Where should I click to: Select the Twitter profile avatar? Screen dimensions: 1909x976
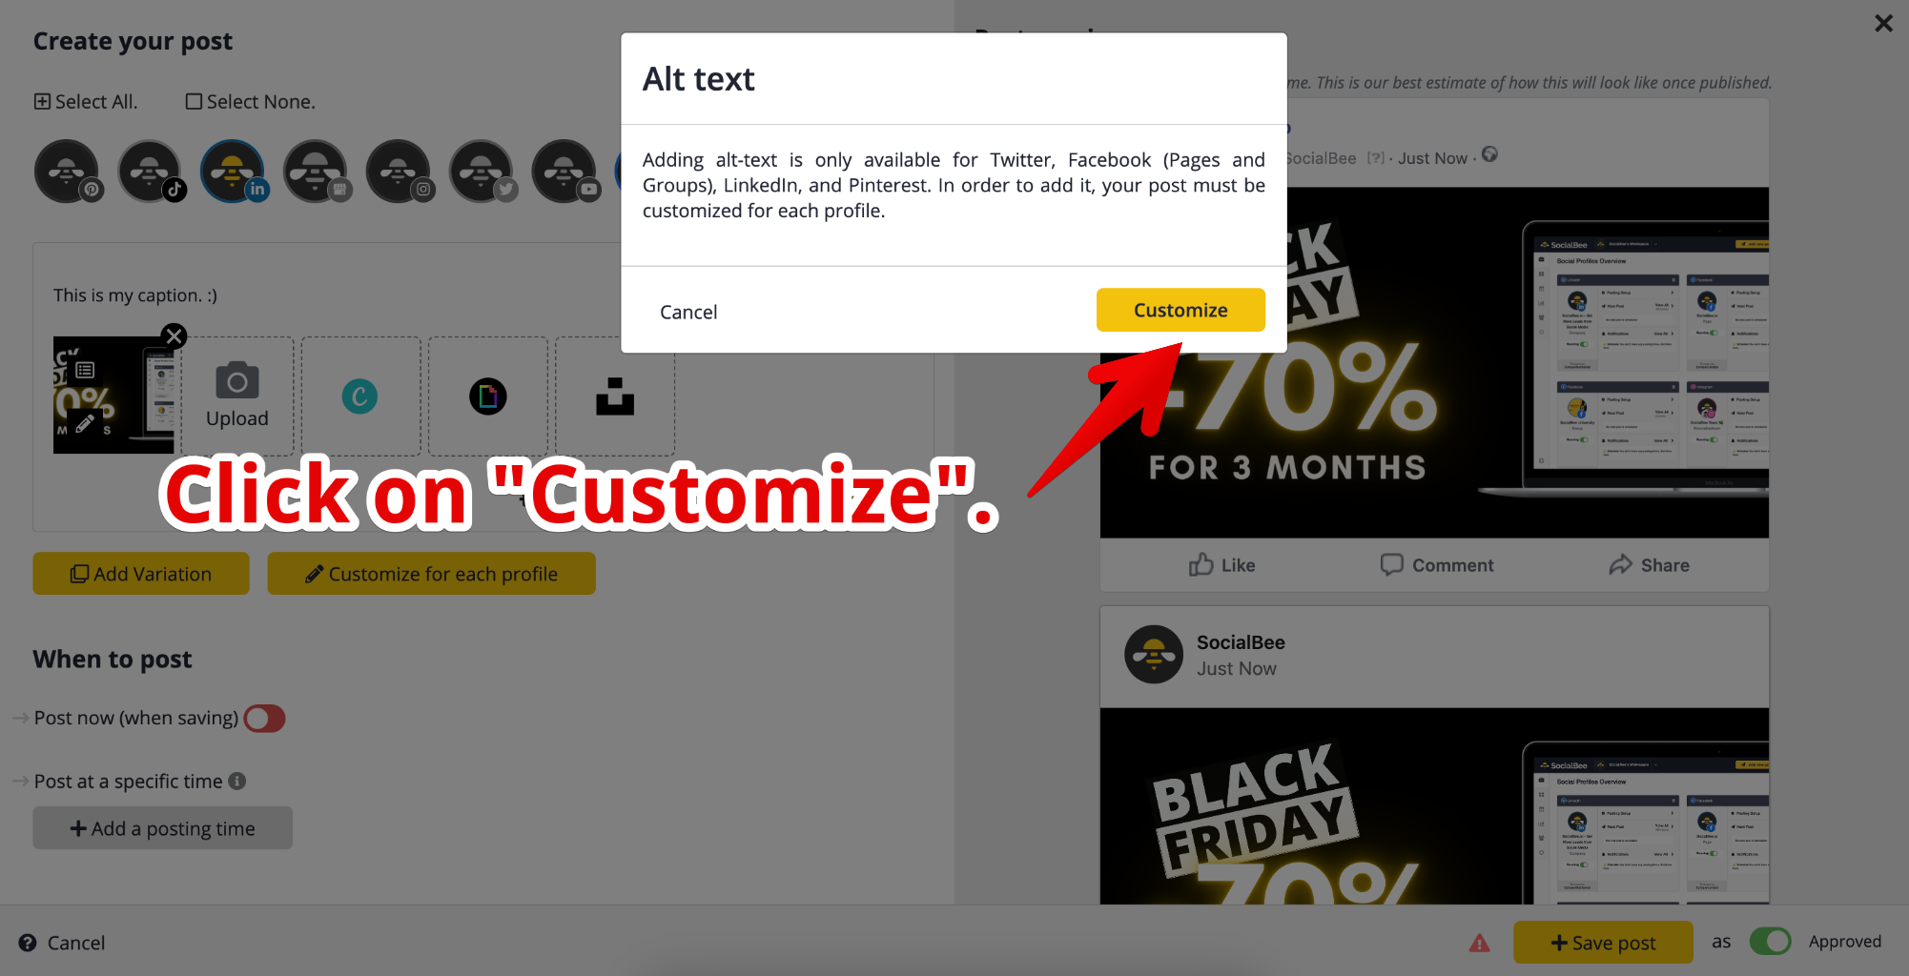click(x=482, y=172)
